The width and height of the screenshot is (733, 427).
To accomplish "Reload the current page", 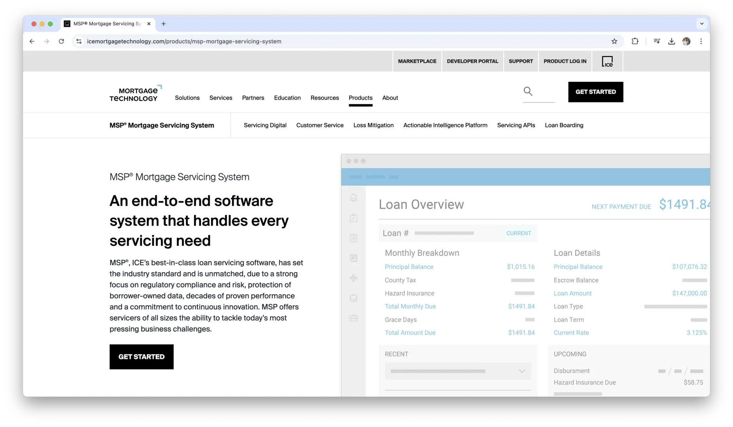I will click(61, 41).
